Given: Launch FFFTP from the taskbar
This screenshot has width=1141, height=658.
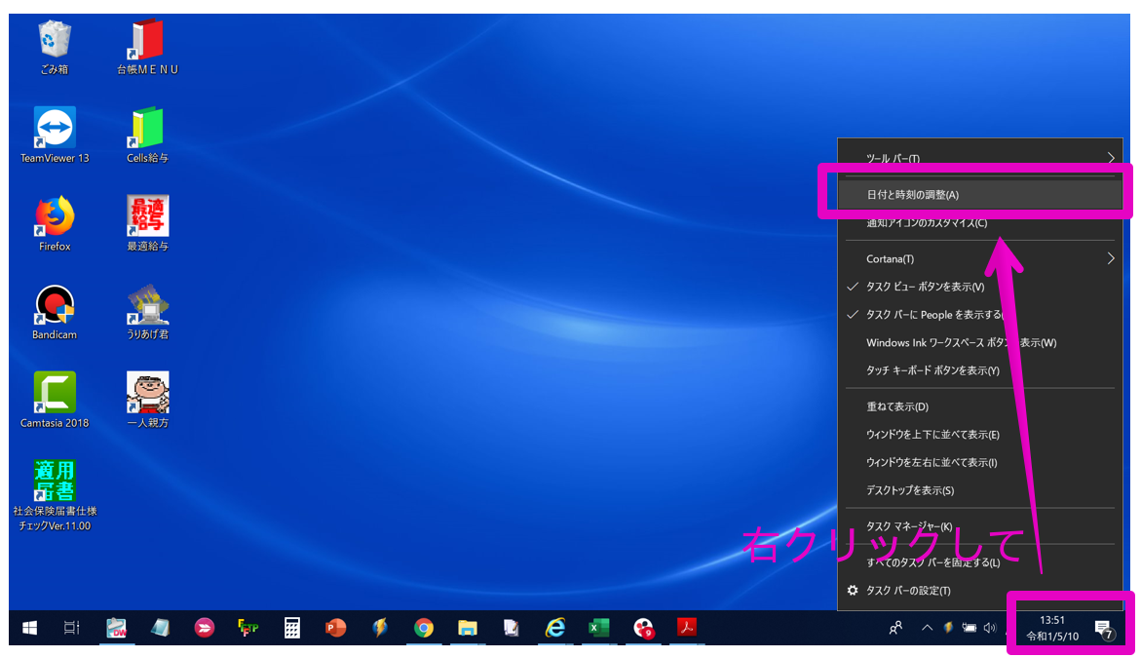Looking at the screenshot, I should (x=248, y=628).
